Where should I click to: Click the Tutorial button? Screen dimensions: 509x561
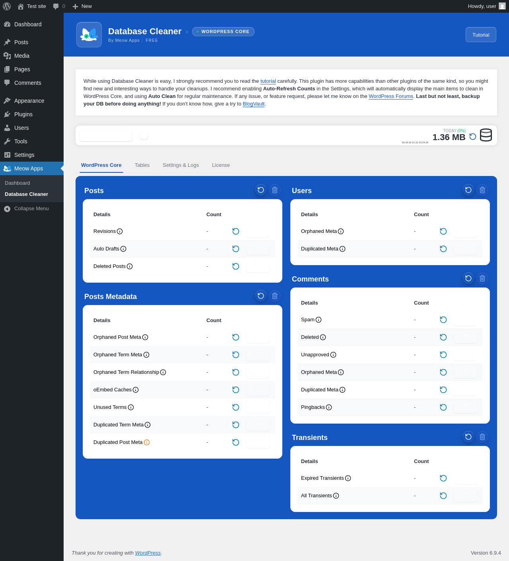tap(481, 35)
